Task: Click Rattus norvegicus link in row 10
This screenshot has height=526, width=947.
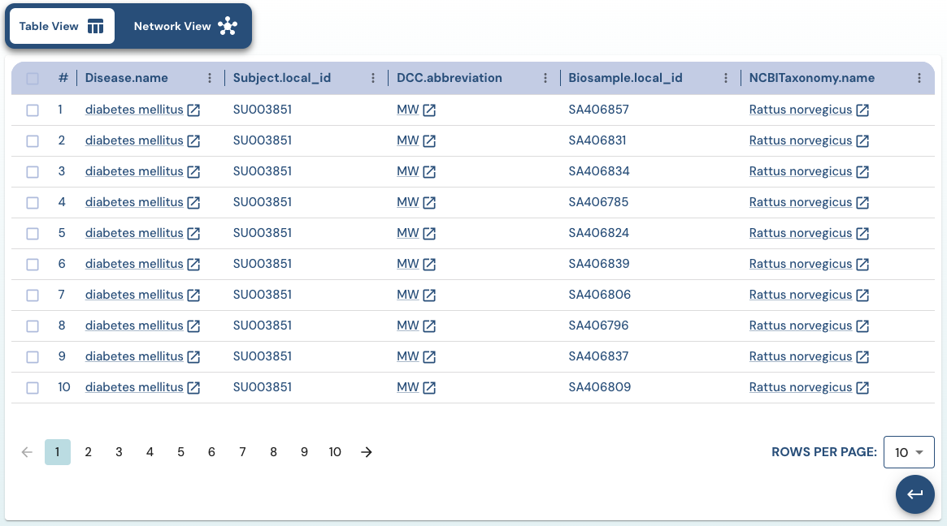Action: [x=800, y=387]
